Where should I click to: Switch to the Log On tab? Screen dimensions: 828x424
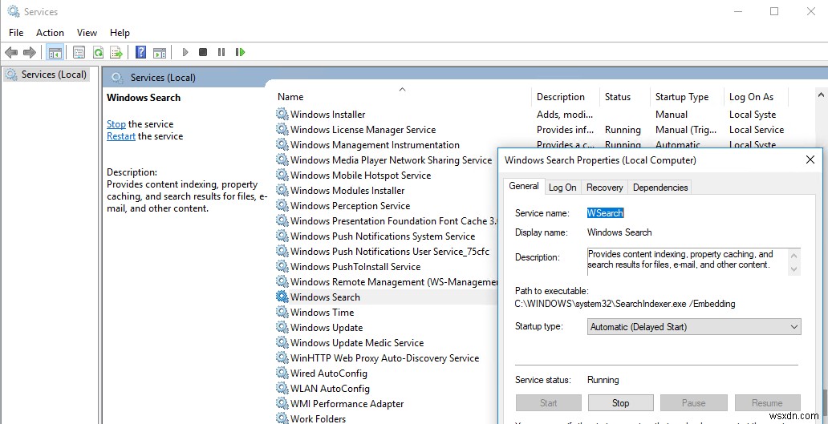tap(562, 188)
